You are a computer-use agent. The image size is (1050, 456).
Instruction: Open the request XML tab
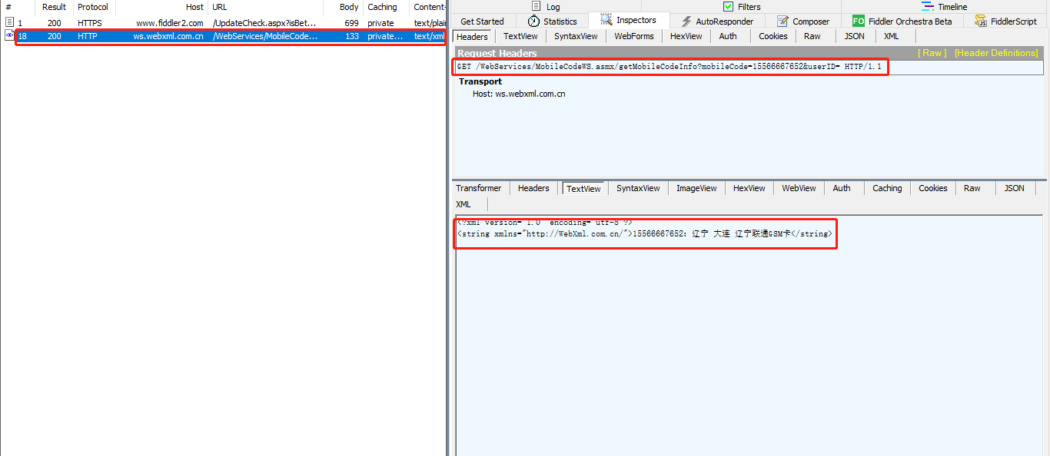(891, 36)
